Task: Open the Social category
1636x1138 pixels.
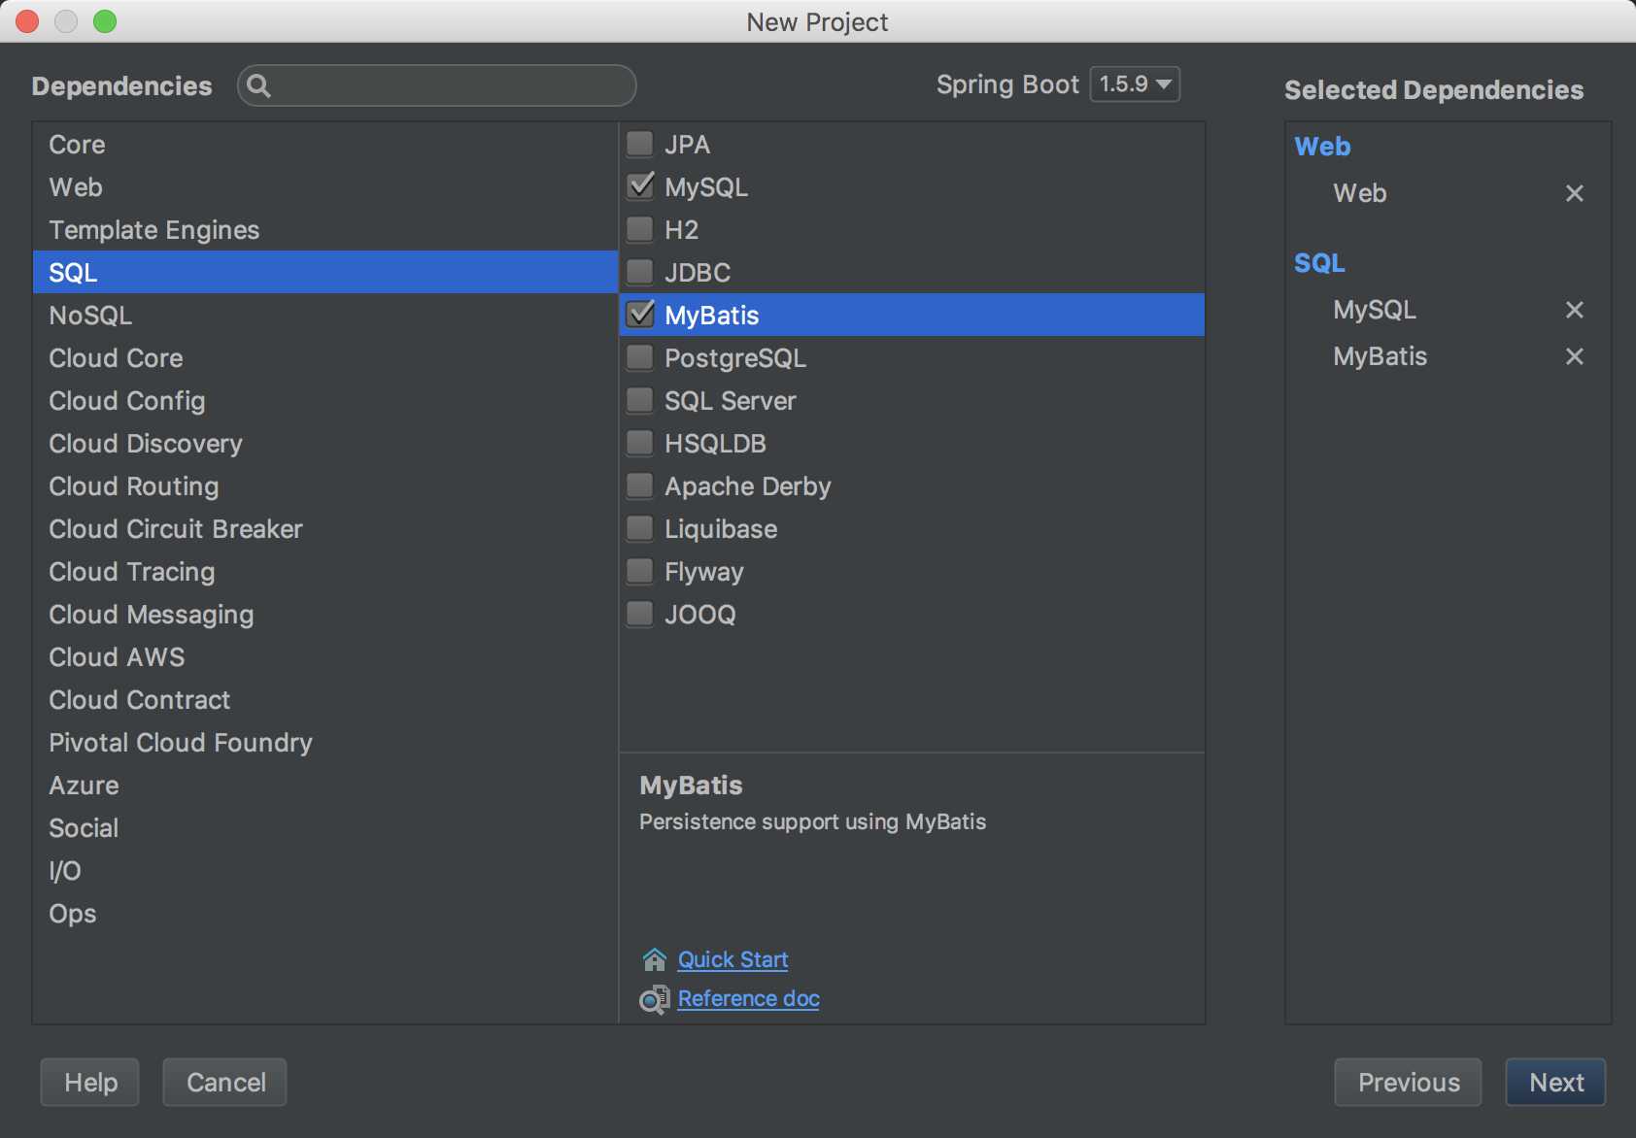Action: click(325, 827)
